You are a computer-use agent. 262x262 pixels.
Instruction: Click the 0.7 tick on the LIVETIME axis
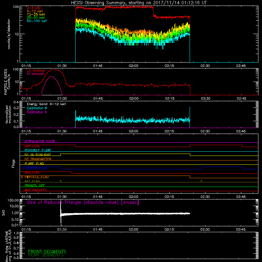[16, 248]
